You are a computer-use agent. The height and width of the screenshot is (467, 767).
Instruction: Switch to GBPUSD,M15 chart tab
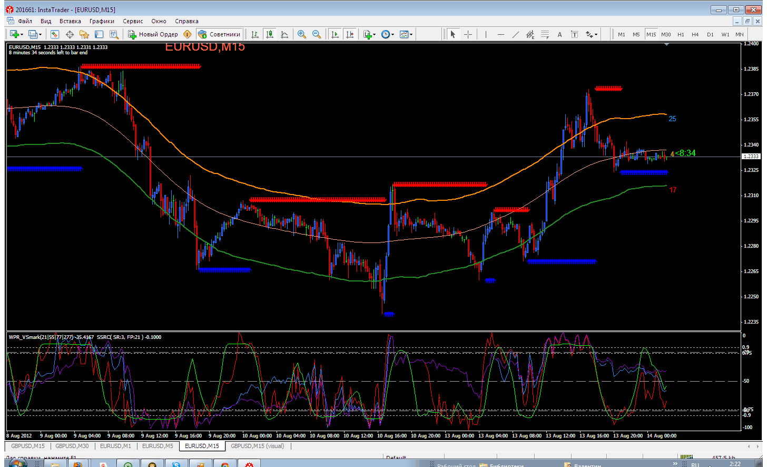tap(28, 446)
